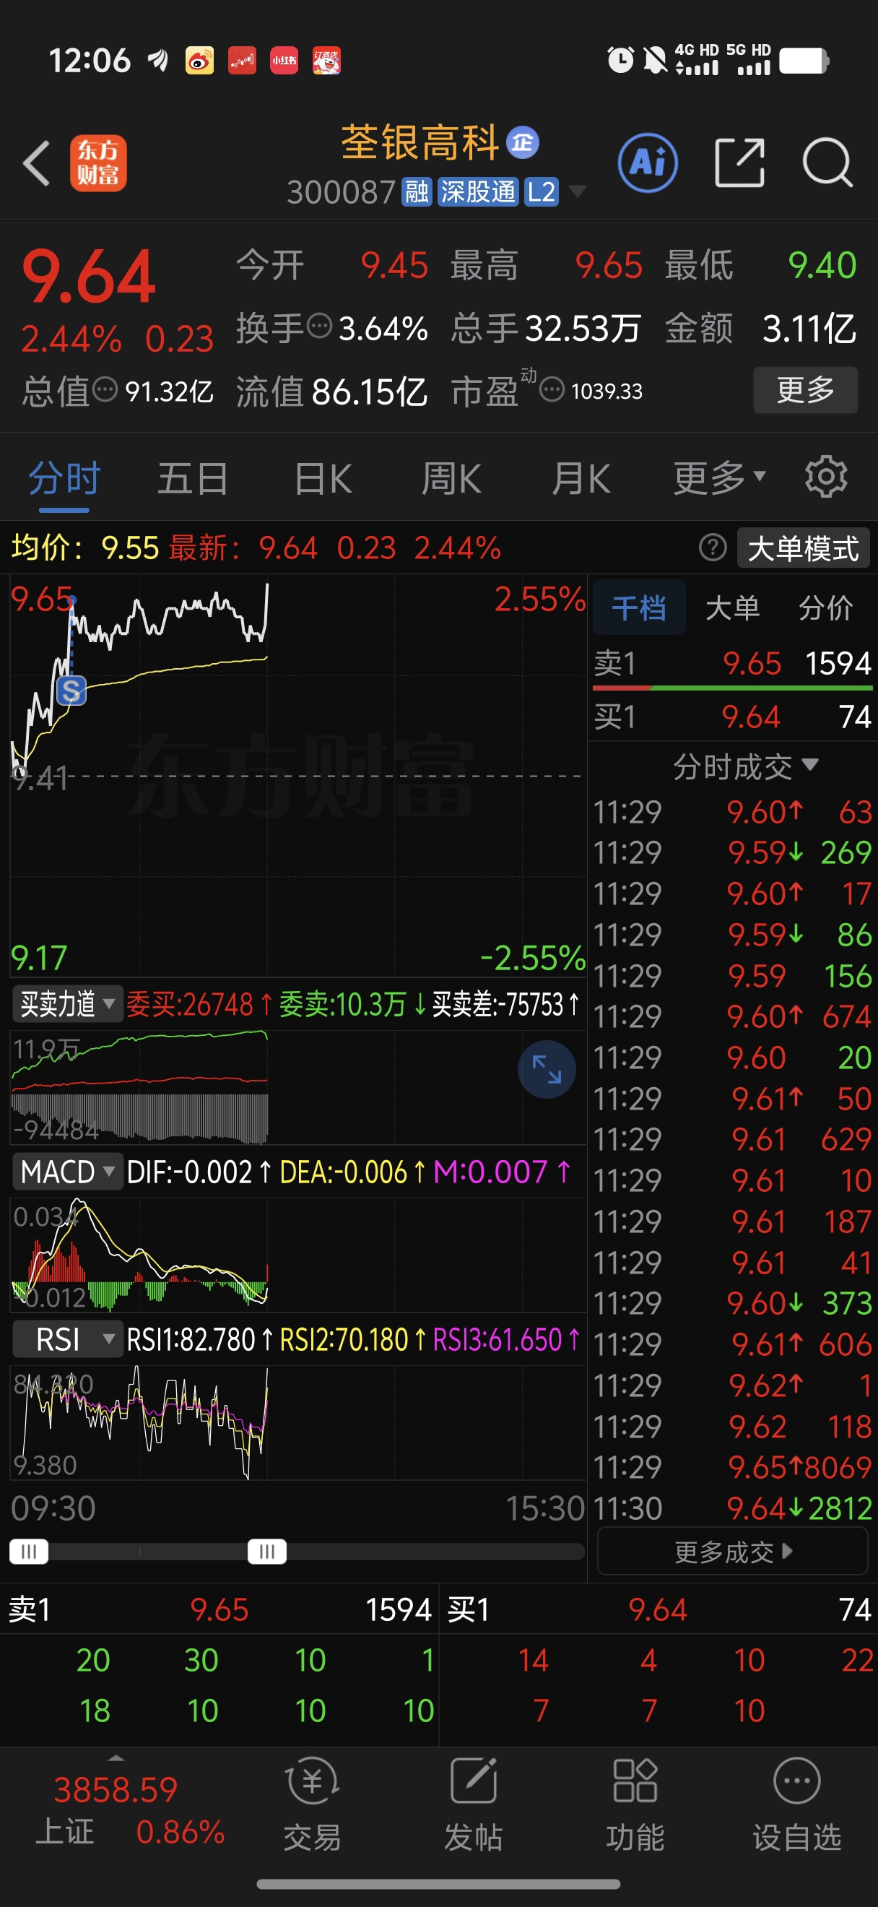The height and width of the screenshot is (1907, 878).
Task: Tap the alarm clock status icon
Action: pos(620,60)
